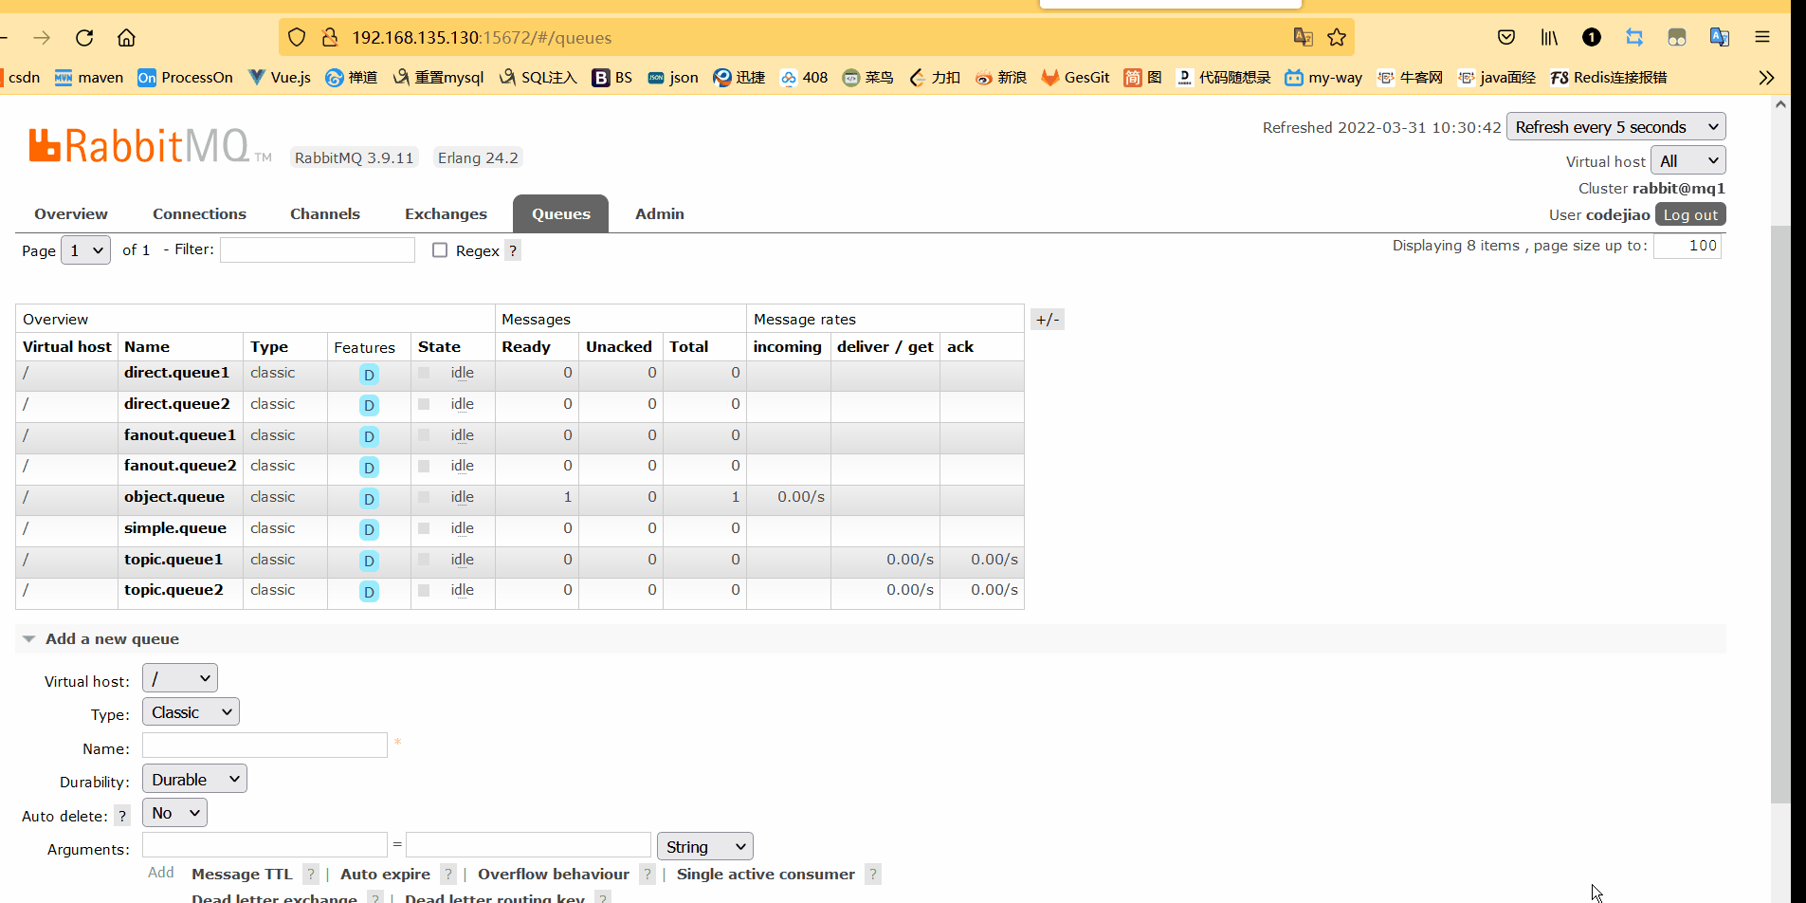Open the shield tracking protection icon
Screen dimensions: 1806x903
coord(297,38)
